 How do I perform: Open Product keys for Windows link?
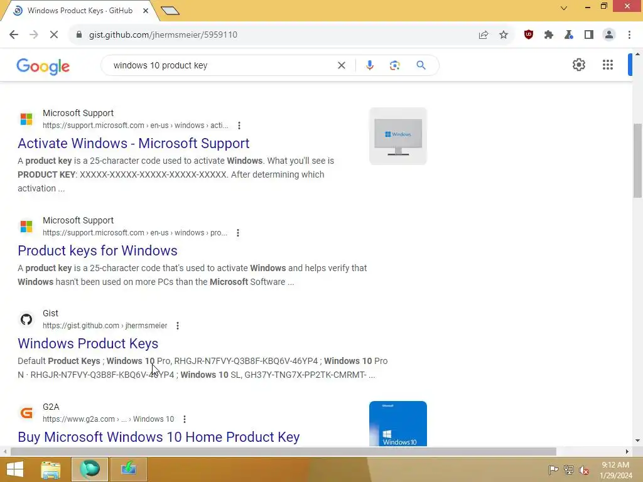pyautogui.click(x=97, y=251)
